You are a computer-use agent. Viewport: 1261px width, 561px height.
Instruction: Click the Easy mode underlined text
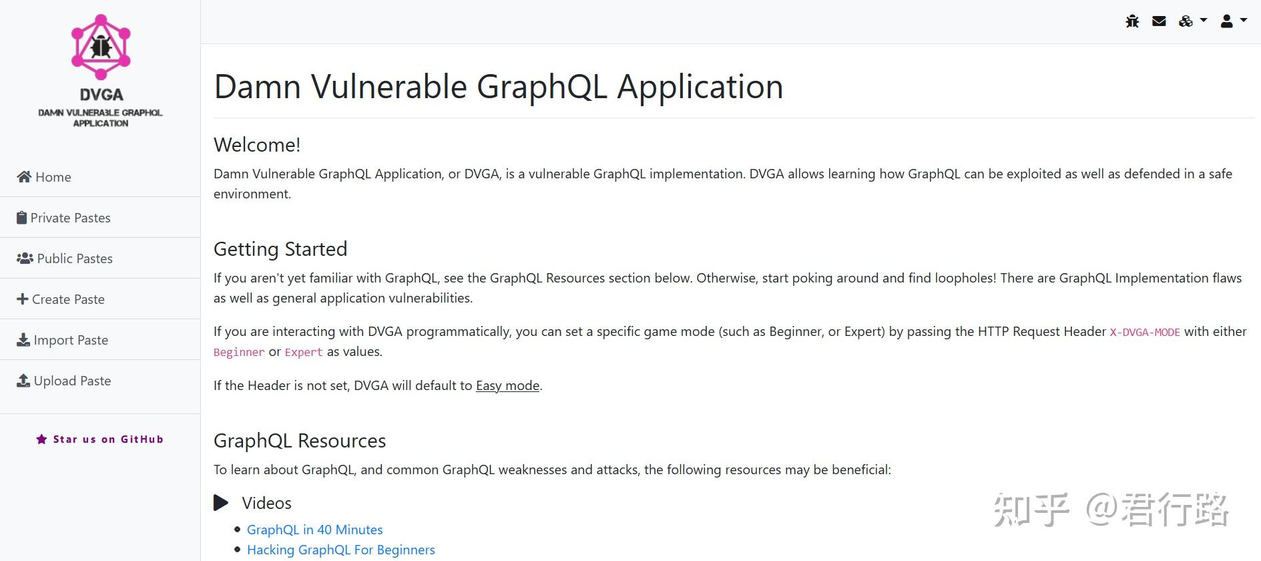coord(507,385)
